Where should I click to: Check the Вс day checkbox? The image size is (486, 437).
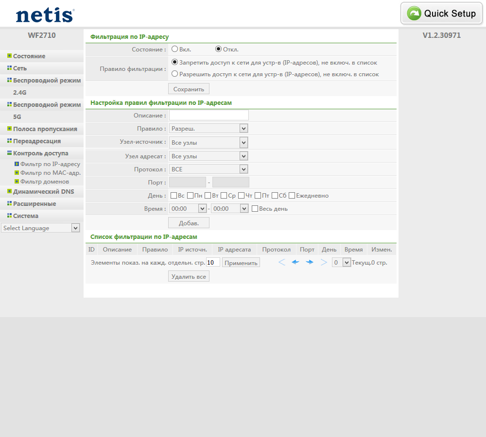click(174, 195)
